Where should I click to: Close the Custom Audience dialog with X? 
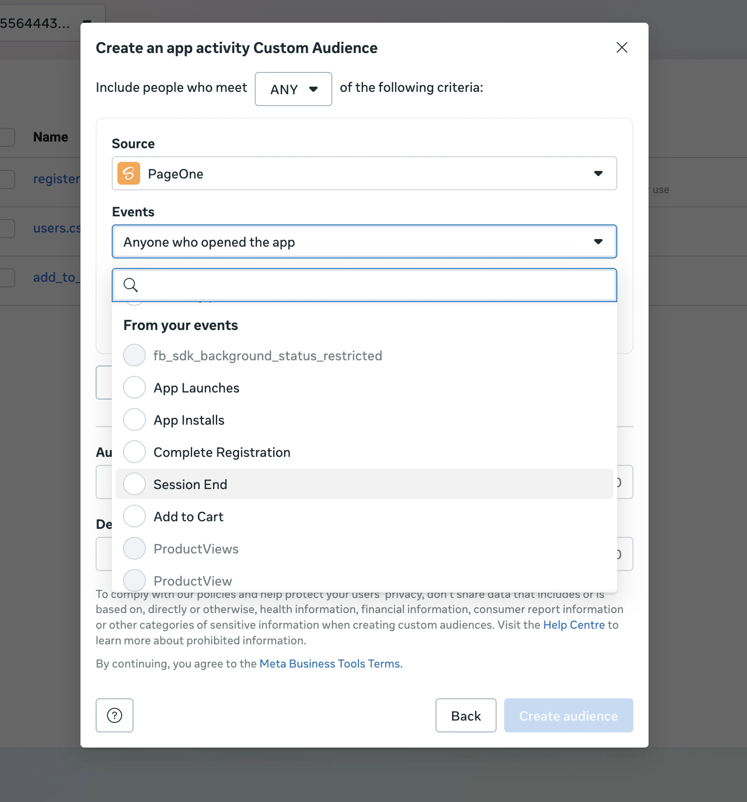coord(622,47)
